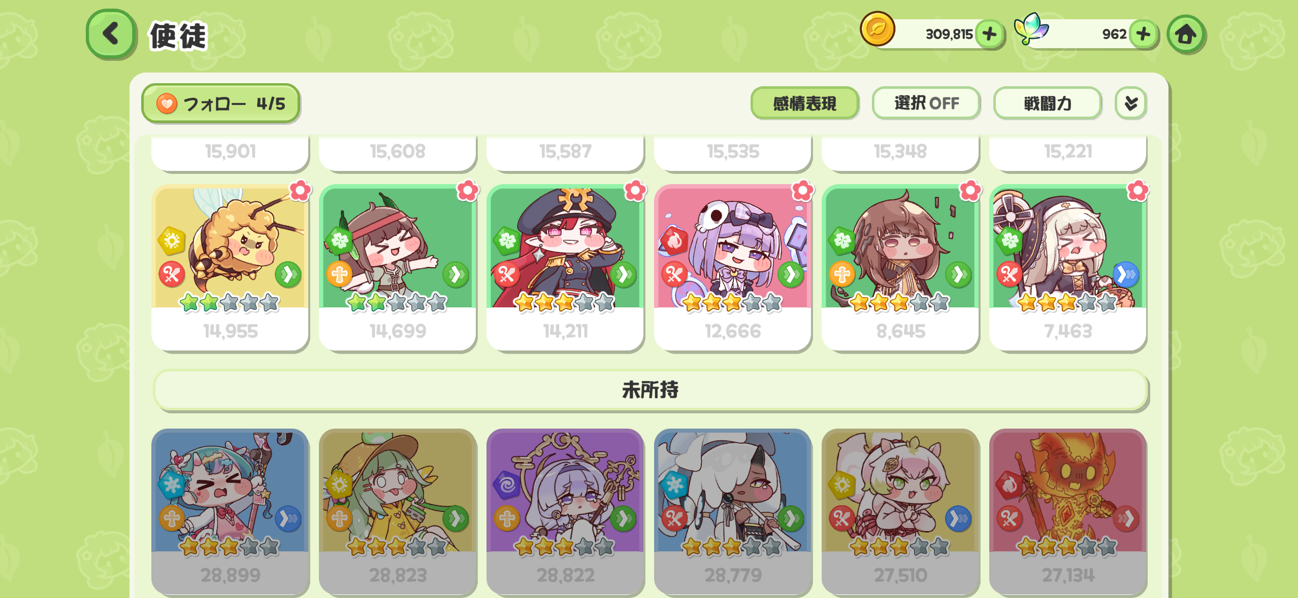Tap the blue double-arrow icon on 7,463 card

click(1126, 275)
